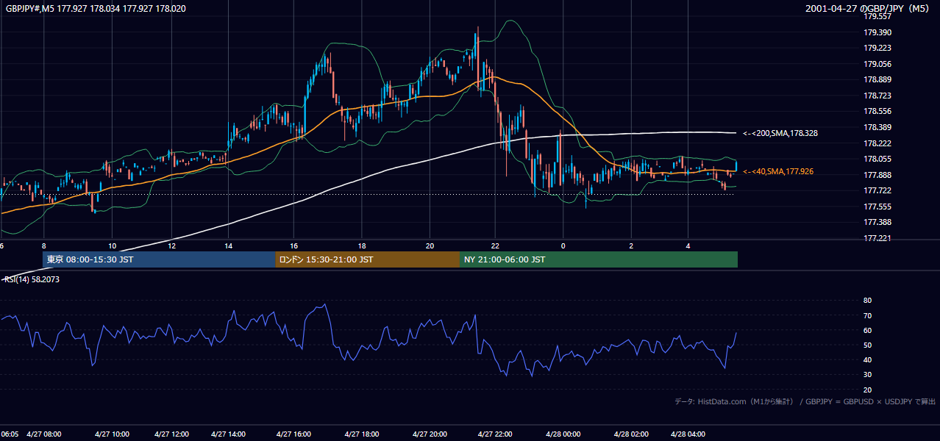940x441 pixels.
Task: Click the RSI scale value 30
Action: click(x=867, y=375)
